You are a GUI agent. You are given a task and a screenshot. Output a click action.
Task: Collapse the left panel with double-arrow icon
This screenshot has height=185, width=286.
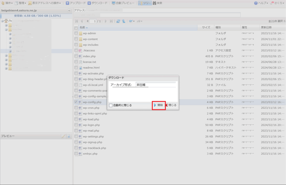pyautogui.click(x=69, y=11)
